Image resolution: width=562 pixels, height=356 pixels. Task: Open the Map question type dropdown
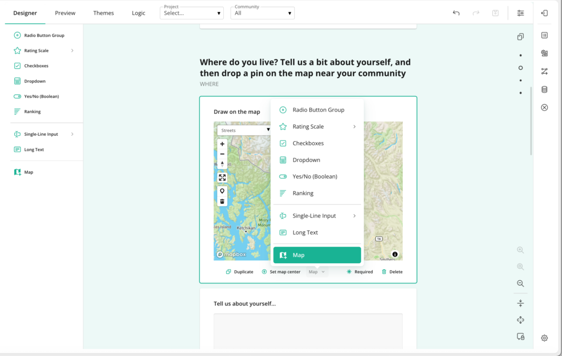317,271
